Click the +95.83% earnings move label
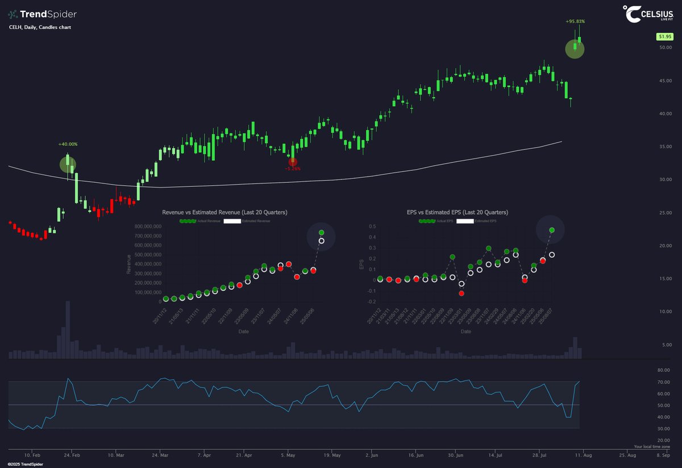682x468 pixels. click(575, 22)
